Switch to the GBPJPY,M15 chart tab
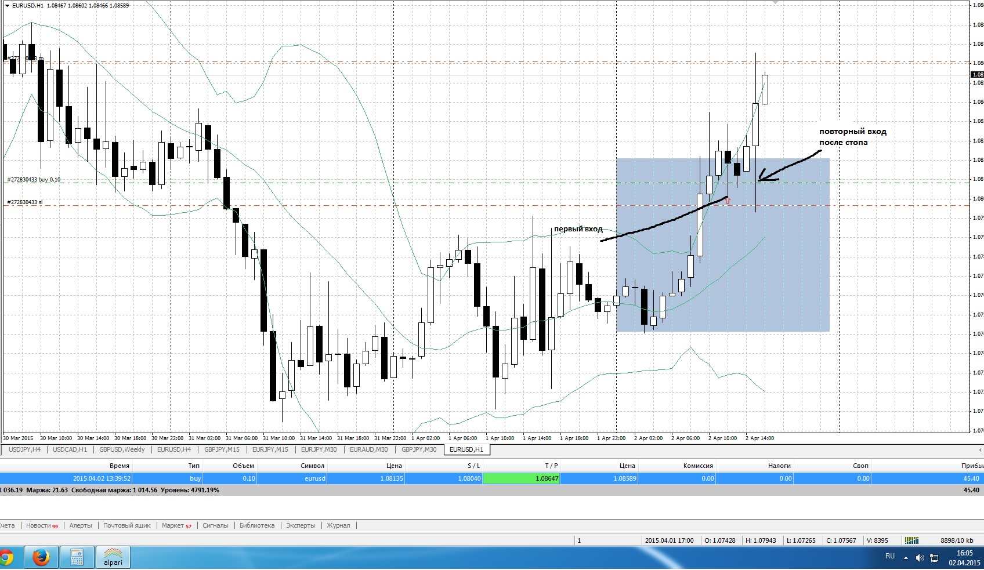Screen dimensions: 984x570 pos(222,449)
